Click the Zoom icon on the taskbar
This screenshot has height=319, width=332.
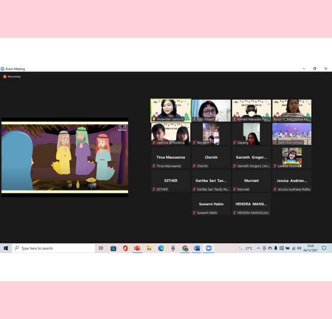coord(208,248)
